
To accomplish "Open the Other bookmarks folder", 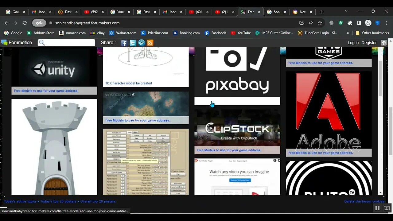I will (372, 33).
